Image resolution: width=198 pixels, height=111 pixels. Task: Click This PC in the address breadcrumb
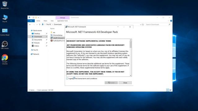(49, 24)
